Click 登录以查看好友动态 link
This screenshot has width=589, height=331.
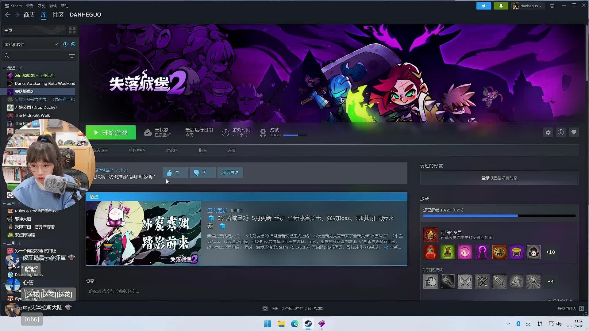click(x=499, y=178)
